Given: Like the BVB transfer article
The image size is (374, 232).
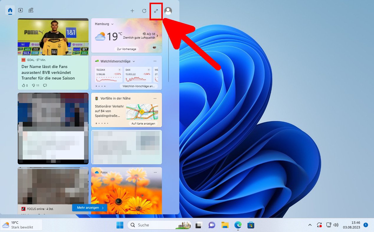Looking at the screenshot, I should pos(24,85).
